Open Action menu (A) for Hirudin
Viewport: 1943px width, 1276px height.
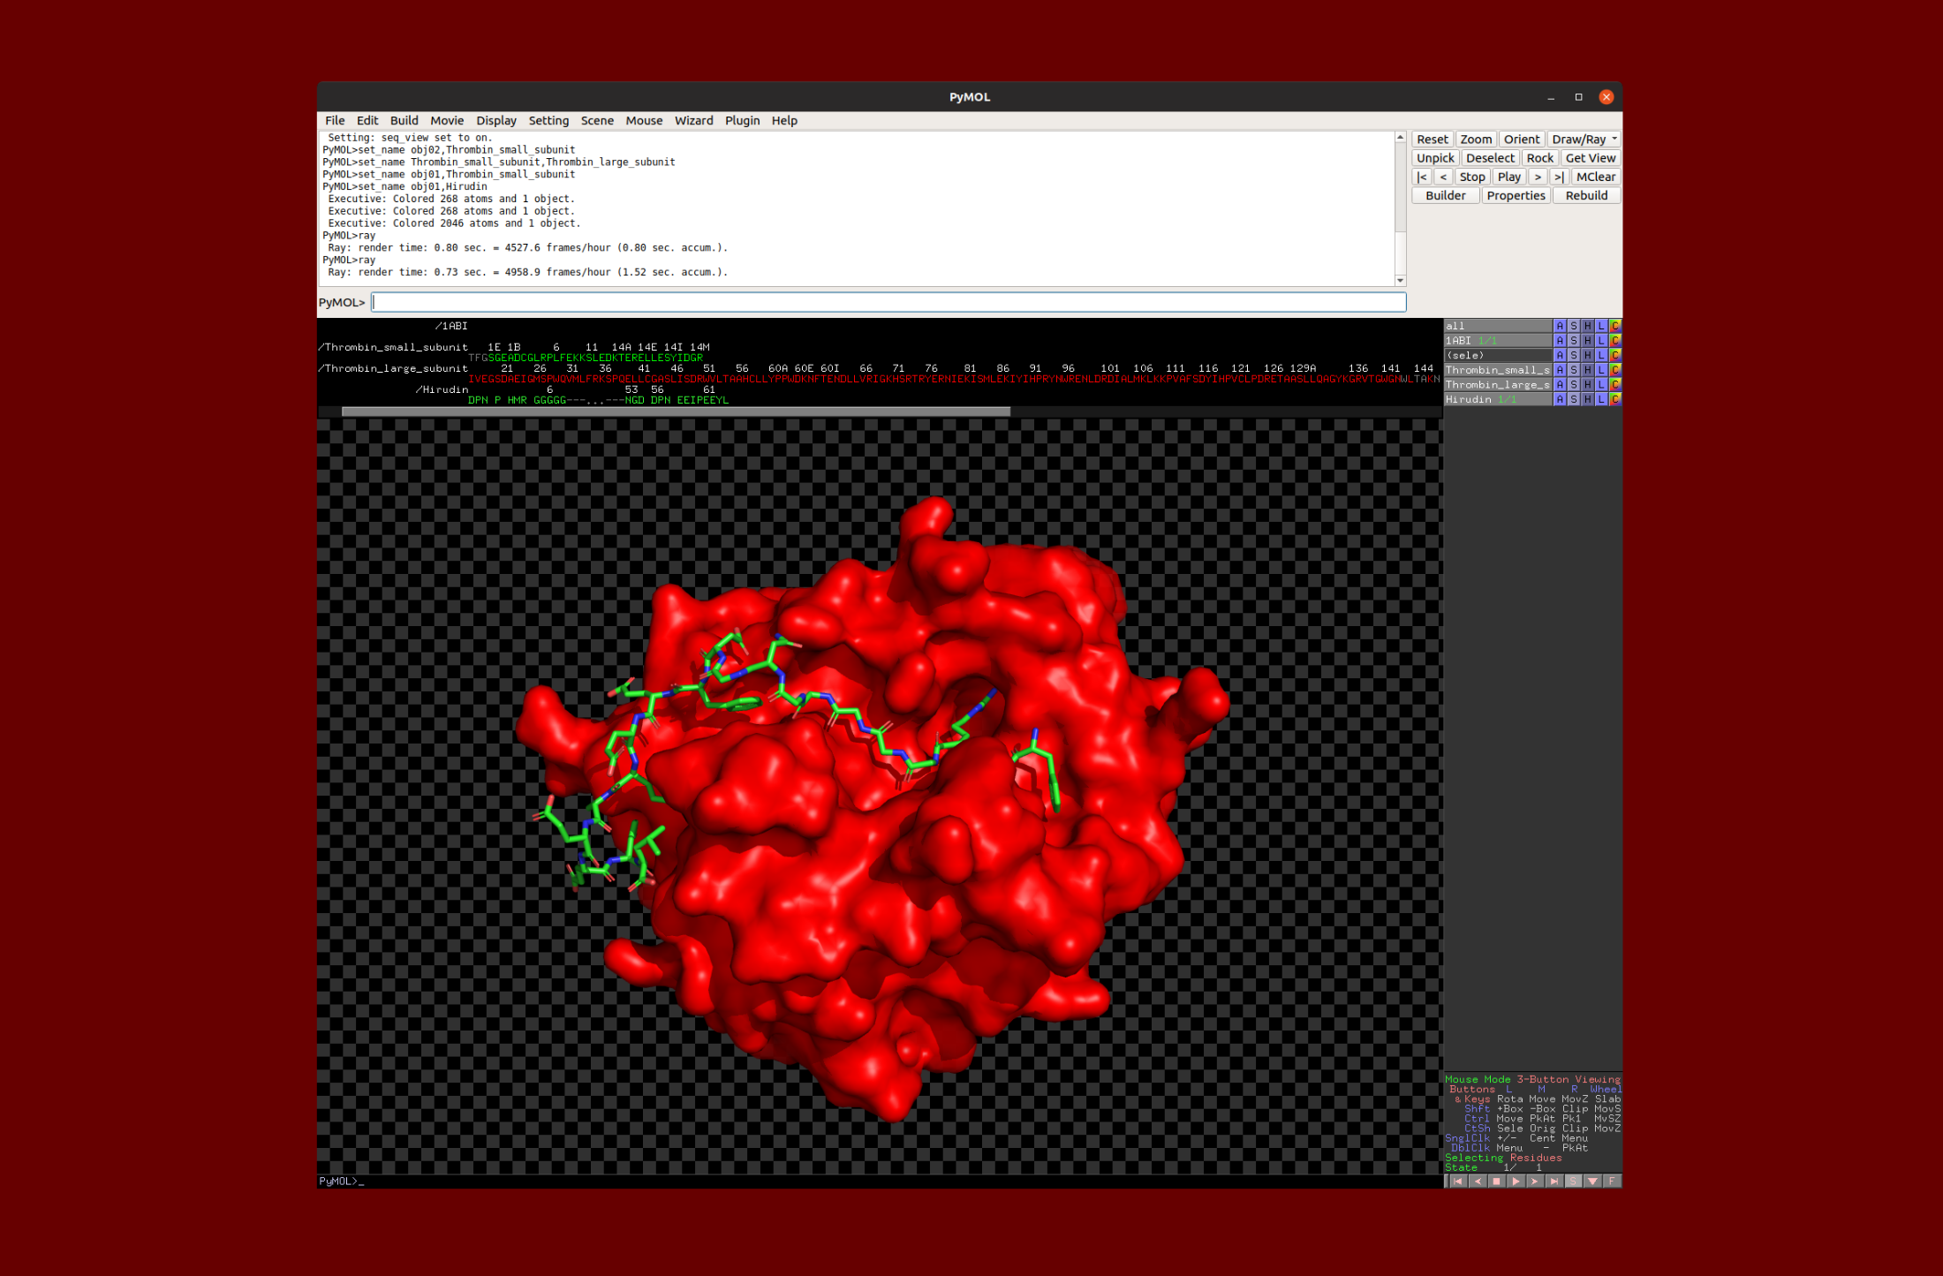[x=1560, y=399]
